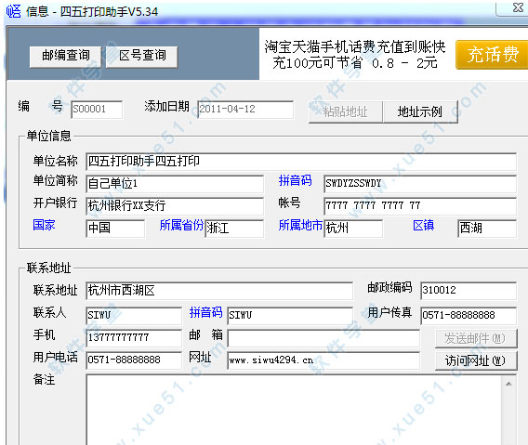Open the 区号查询 area code lookup

point(142,57)
